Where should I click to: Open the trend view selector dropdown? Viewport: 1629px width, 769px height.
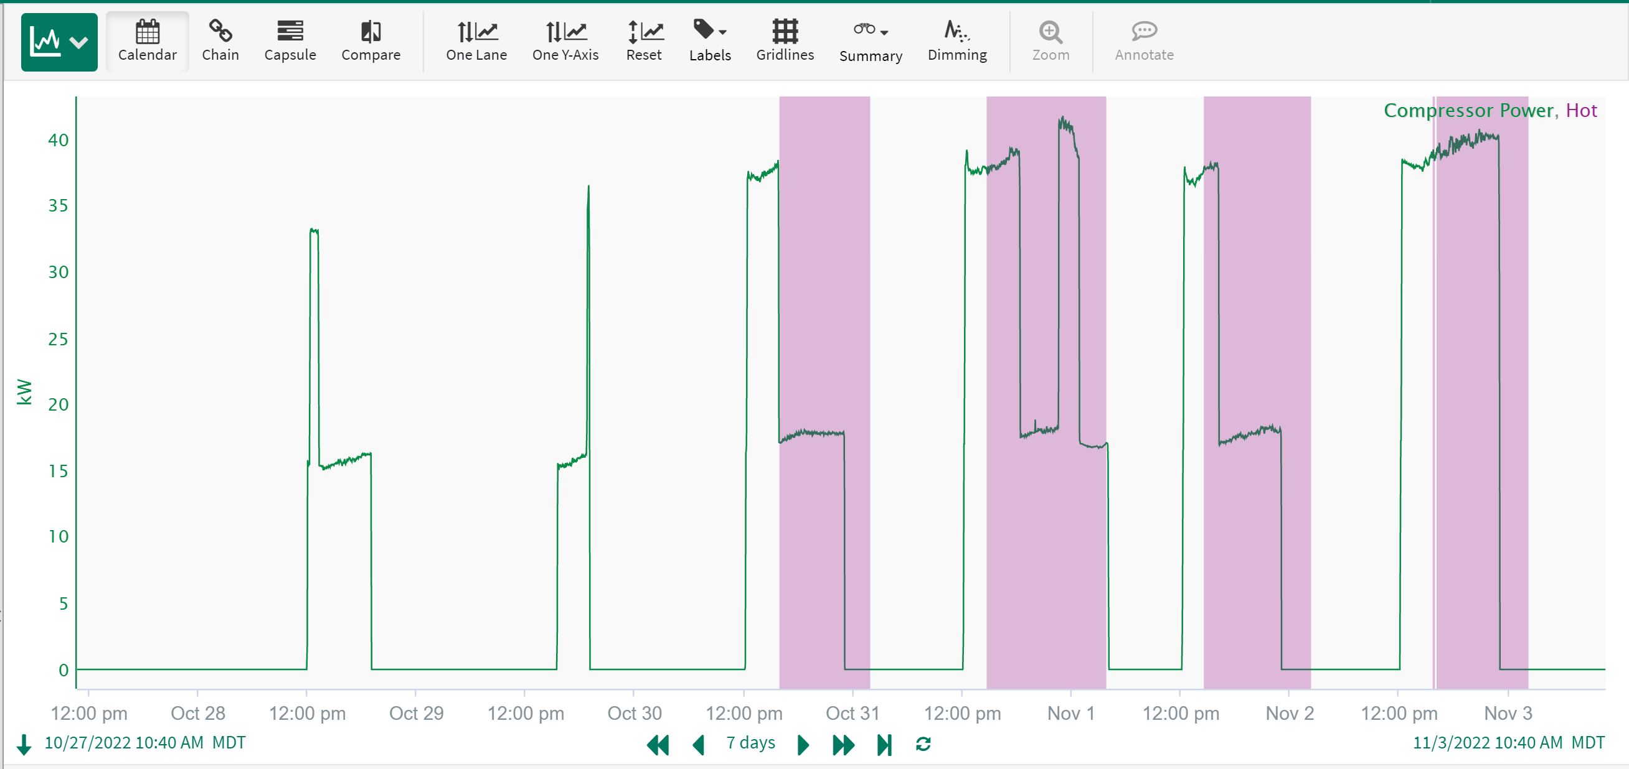pos(59,42)
